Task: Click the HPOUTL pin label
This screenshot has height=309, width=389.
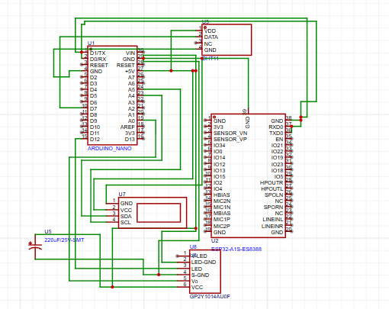Action: tap(272, 189)
